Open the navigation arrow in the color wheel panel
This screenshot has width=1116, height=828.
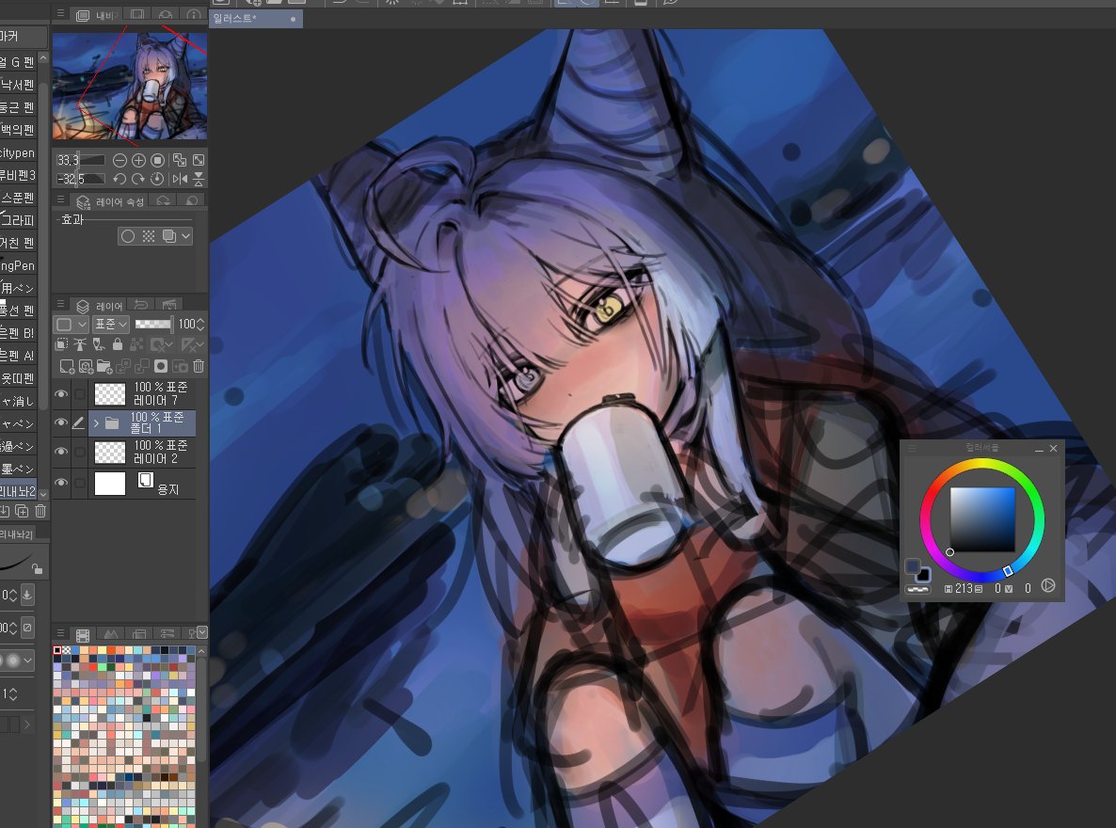pyautogui.click(x=1048, y=586)
